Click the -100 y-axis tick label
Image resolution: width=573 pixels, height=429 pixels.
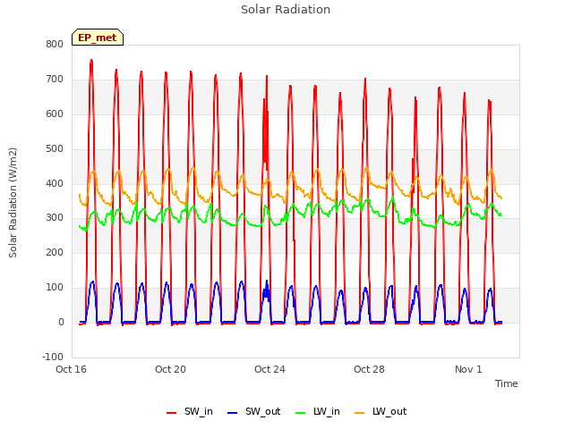click(x=53, y=357)
